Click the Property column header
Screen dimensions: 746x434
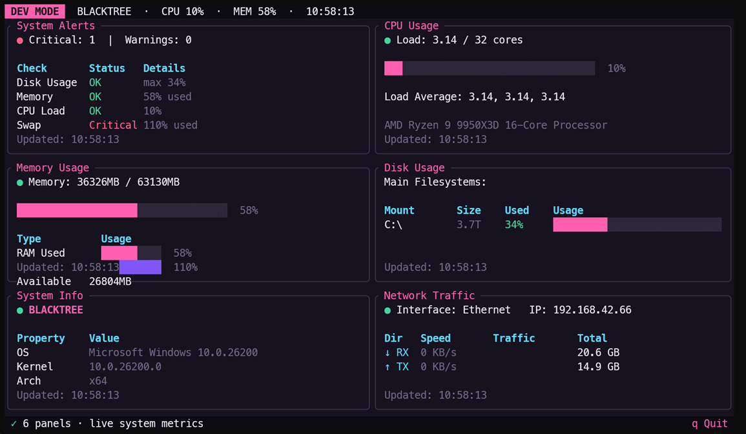[41, 338]
